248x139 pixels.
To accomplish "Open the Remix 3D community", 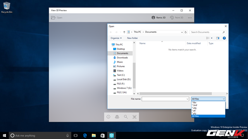I will click(158, 18).
